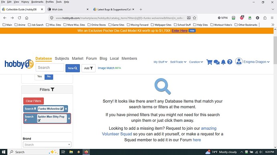Open the browser hamburger menu

point(272,18)
